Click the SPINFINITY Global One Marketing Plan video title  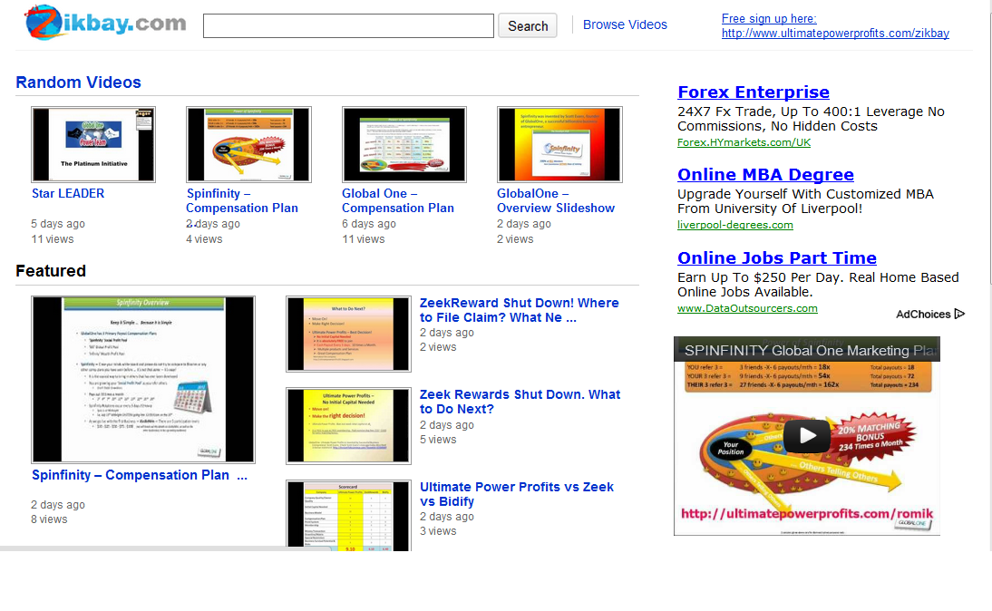tap(809, 351)
